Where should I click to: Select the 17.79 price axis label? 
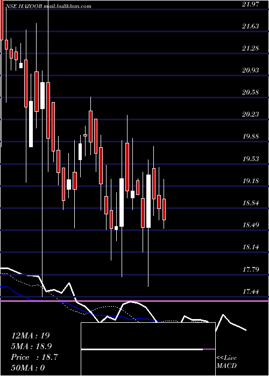[x=251, y=269]
